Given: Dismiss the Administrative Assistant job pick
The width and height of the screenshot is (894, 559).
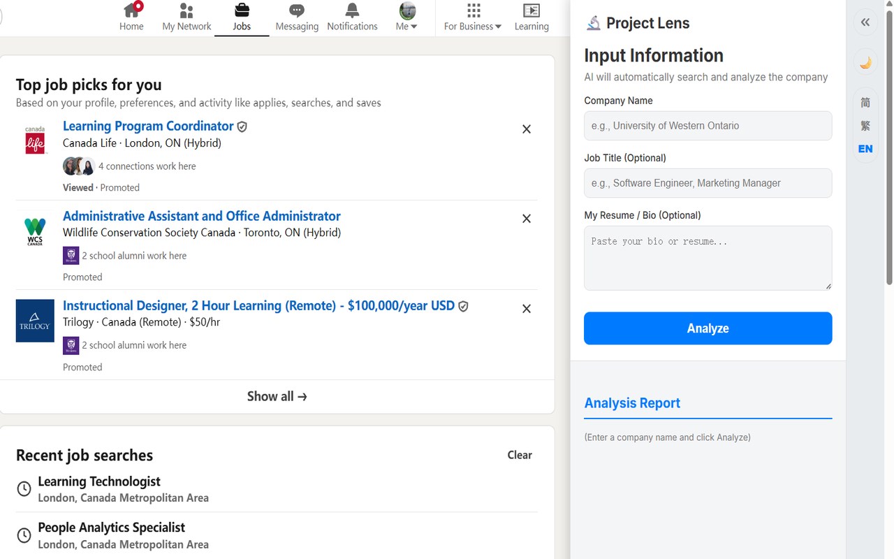Looking at the screenshot, I should tap(527, 219).
